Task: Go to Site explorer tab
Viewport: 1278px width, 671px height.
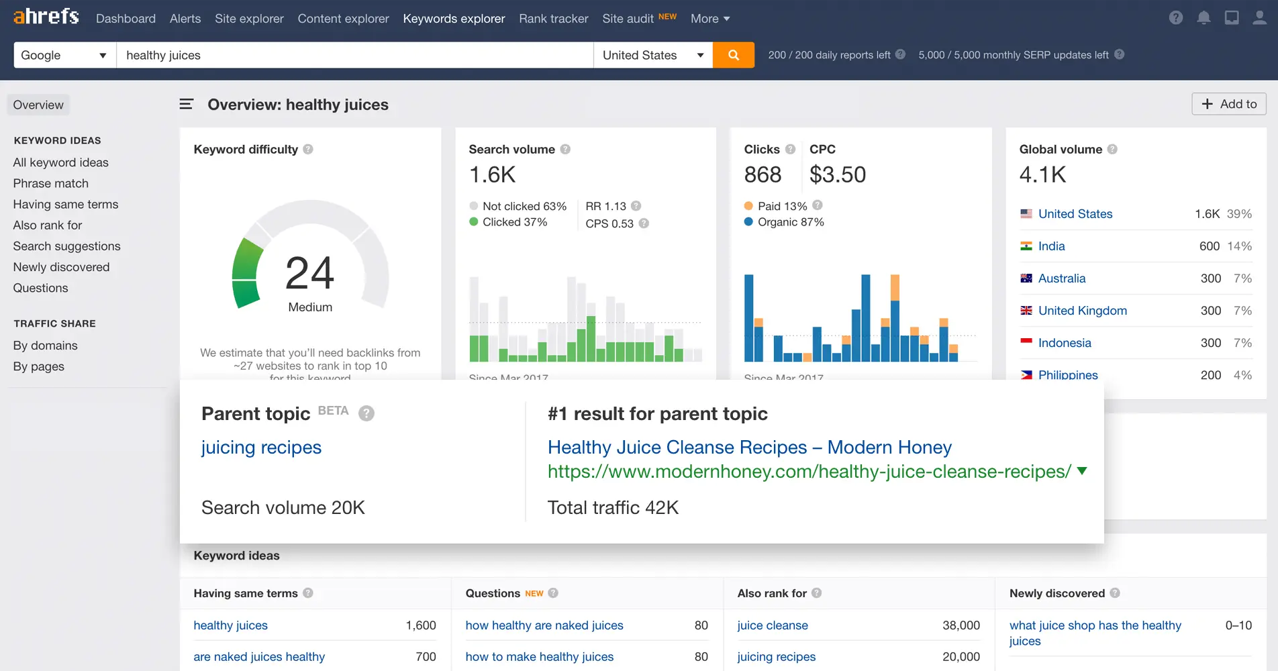Action: [249, 19]
